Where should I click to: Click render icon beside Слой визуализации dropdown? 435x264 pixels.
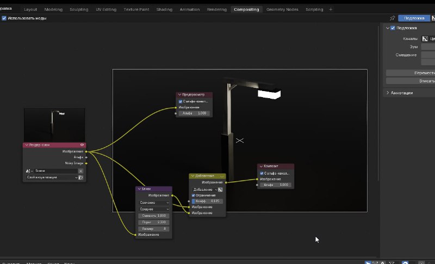[80, 177]
